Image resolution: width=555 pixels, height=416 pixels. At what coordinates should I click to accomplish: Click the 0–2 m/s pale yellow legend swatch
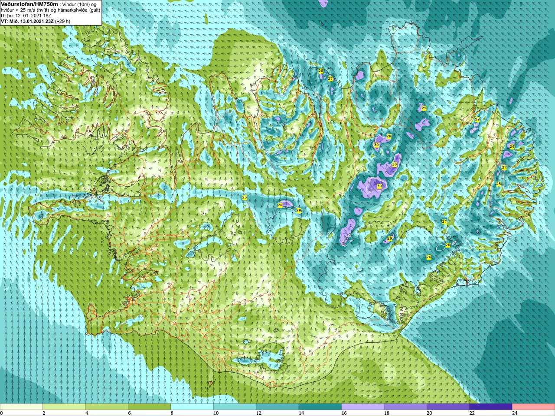coord(21,407)
